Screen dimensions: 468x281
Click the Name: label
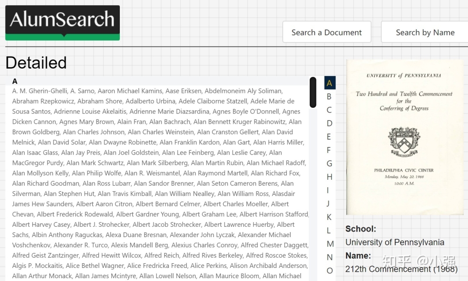[x=358, y=256]
